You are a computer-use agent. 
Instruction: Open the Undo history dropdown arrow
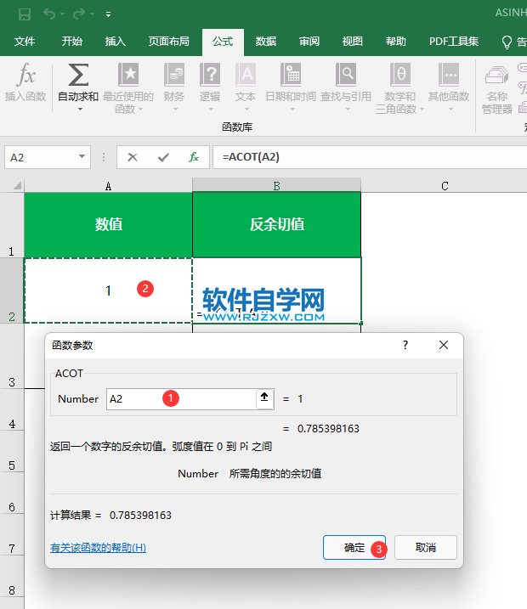coord(63,14)
